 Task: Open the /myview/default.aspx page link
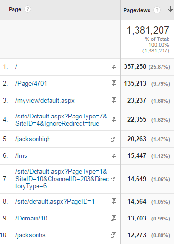pos(45,101)
